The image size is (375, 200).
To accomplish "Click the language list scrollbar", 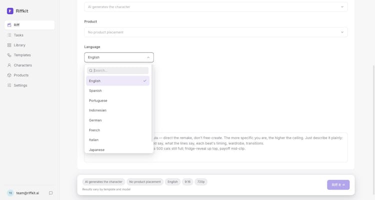I will tap(152, 103).
